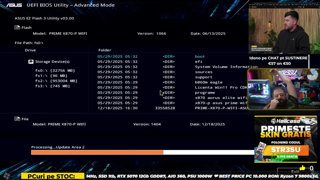Click the Flash Model: PRIME X870-P WIFI text
320x180 pixels.
[60, 33]
